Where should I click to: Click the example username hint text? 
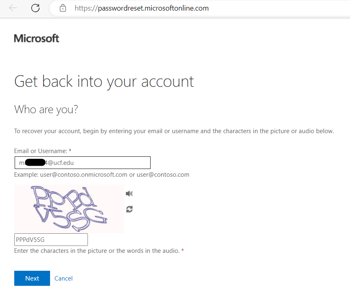coord(102,175)
